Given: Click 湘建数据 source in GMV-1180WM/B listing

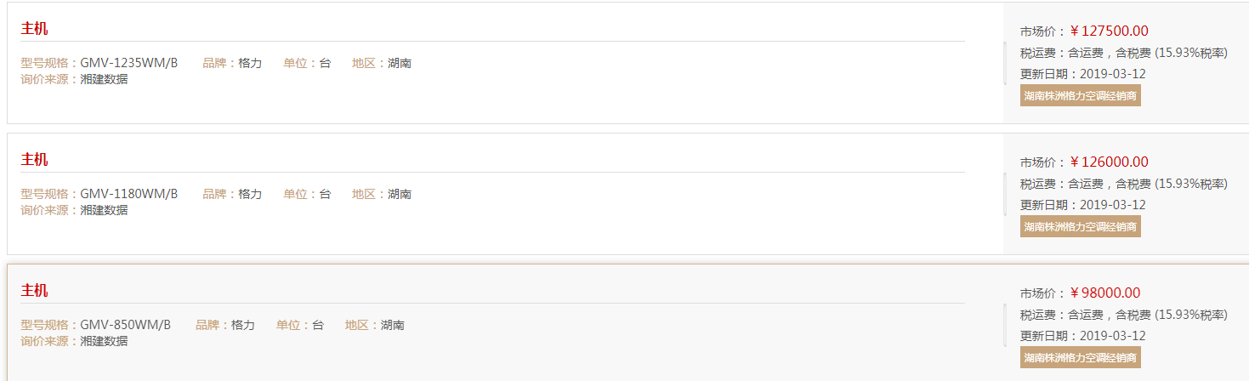Looking at the screenshot, I should (104, 210).
